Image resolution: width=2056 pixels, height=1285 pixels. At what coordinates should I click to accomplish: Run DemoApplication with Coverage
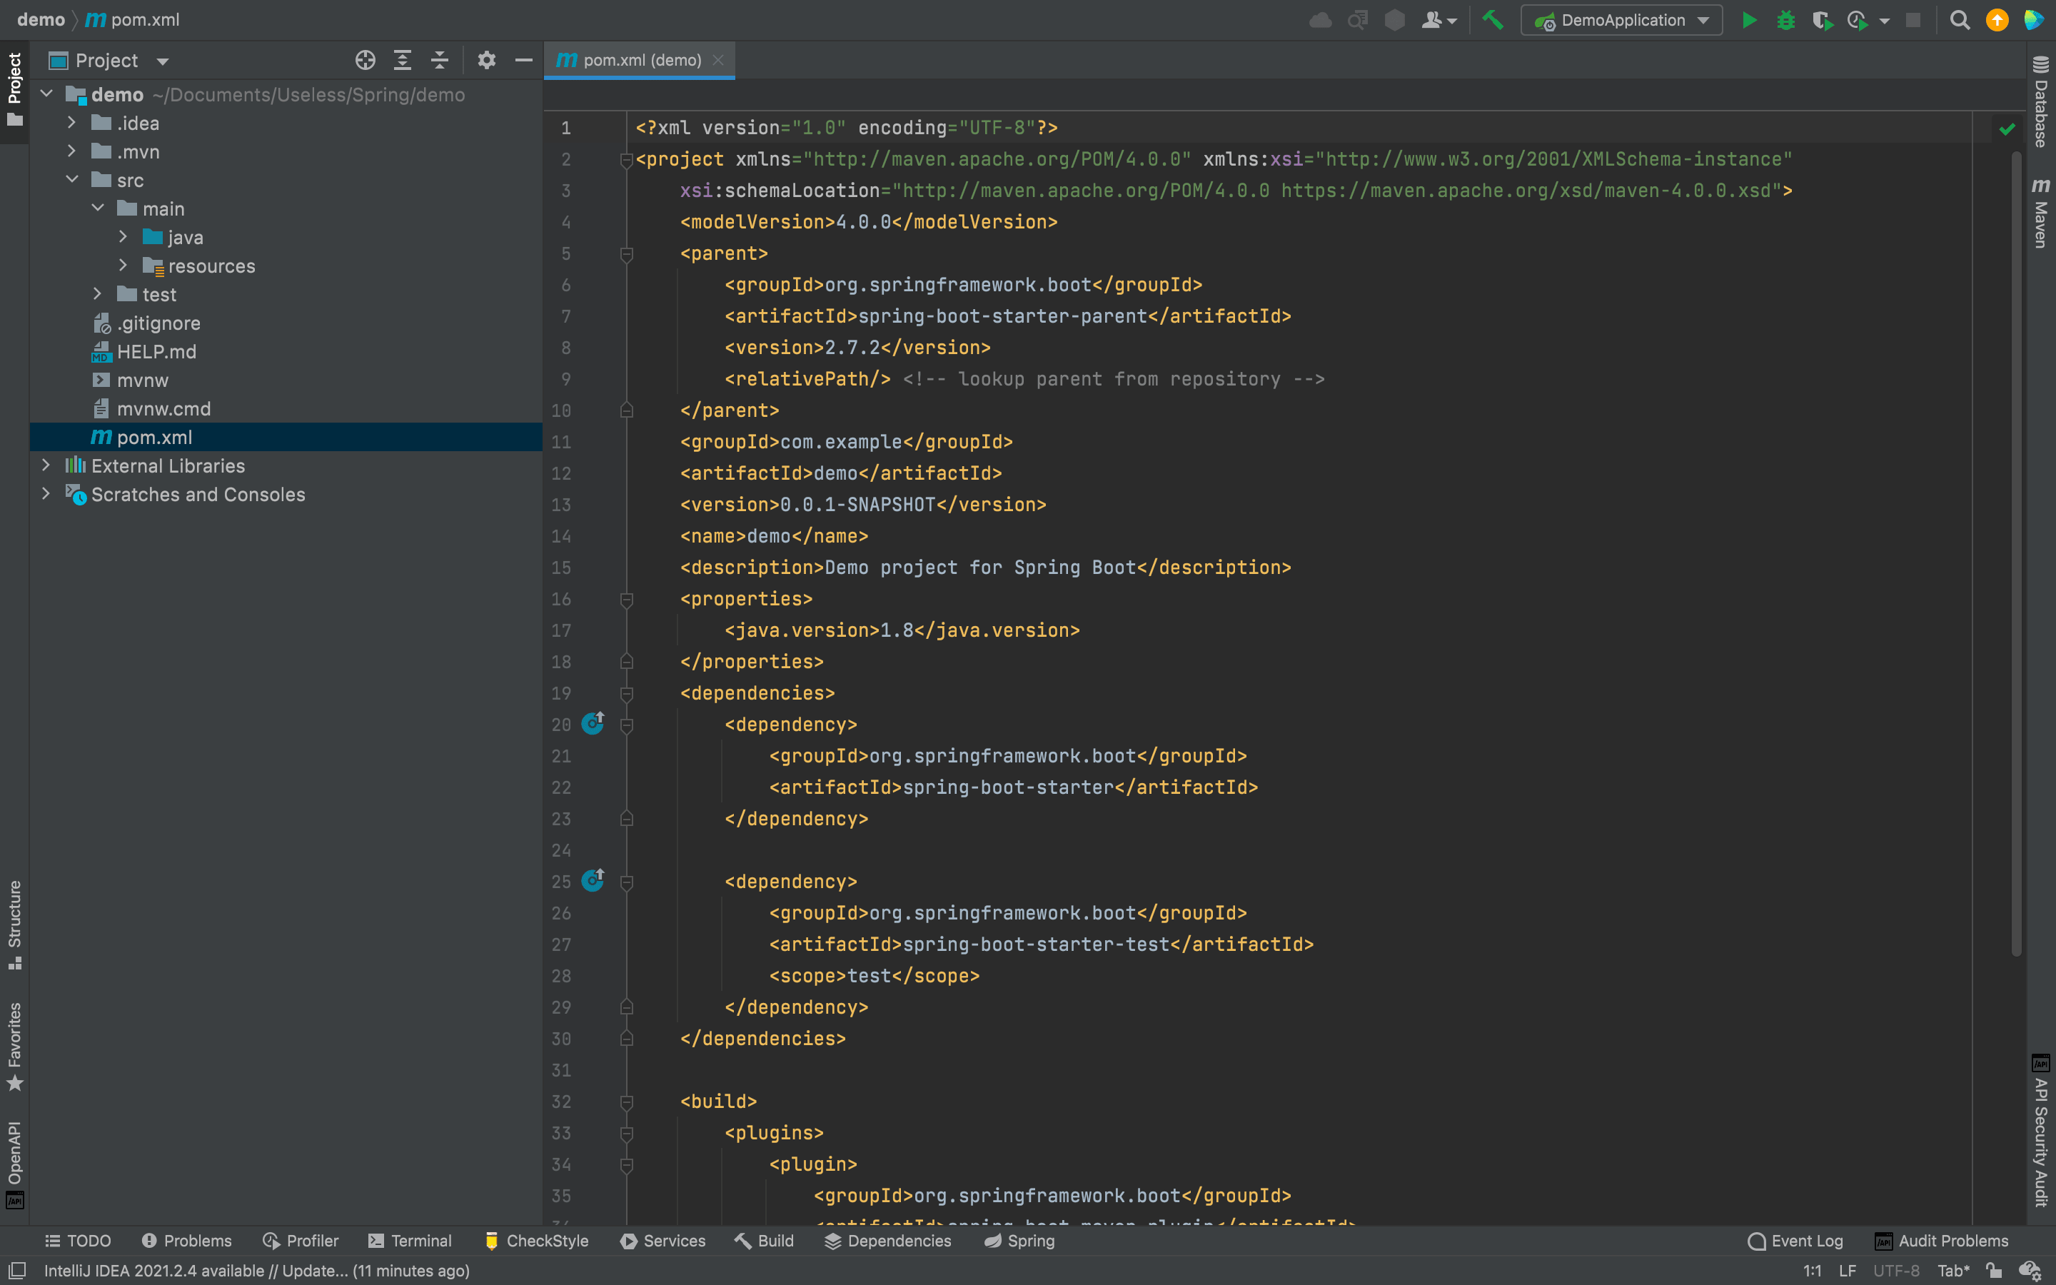(1822, 19)
